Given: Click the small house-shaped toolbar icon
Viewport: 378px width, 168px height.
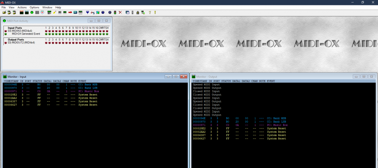Looking at the screenshot, I should coord(138,12).
